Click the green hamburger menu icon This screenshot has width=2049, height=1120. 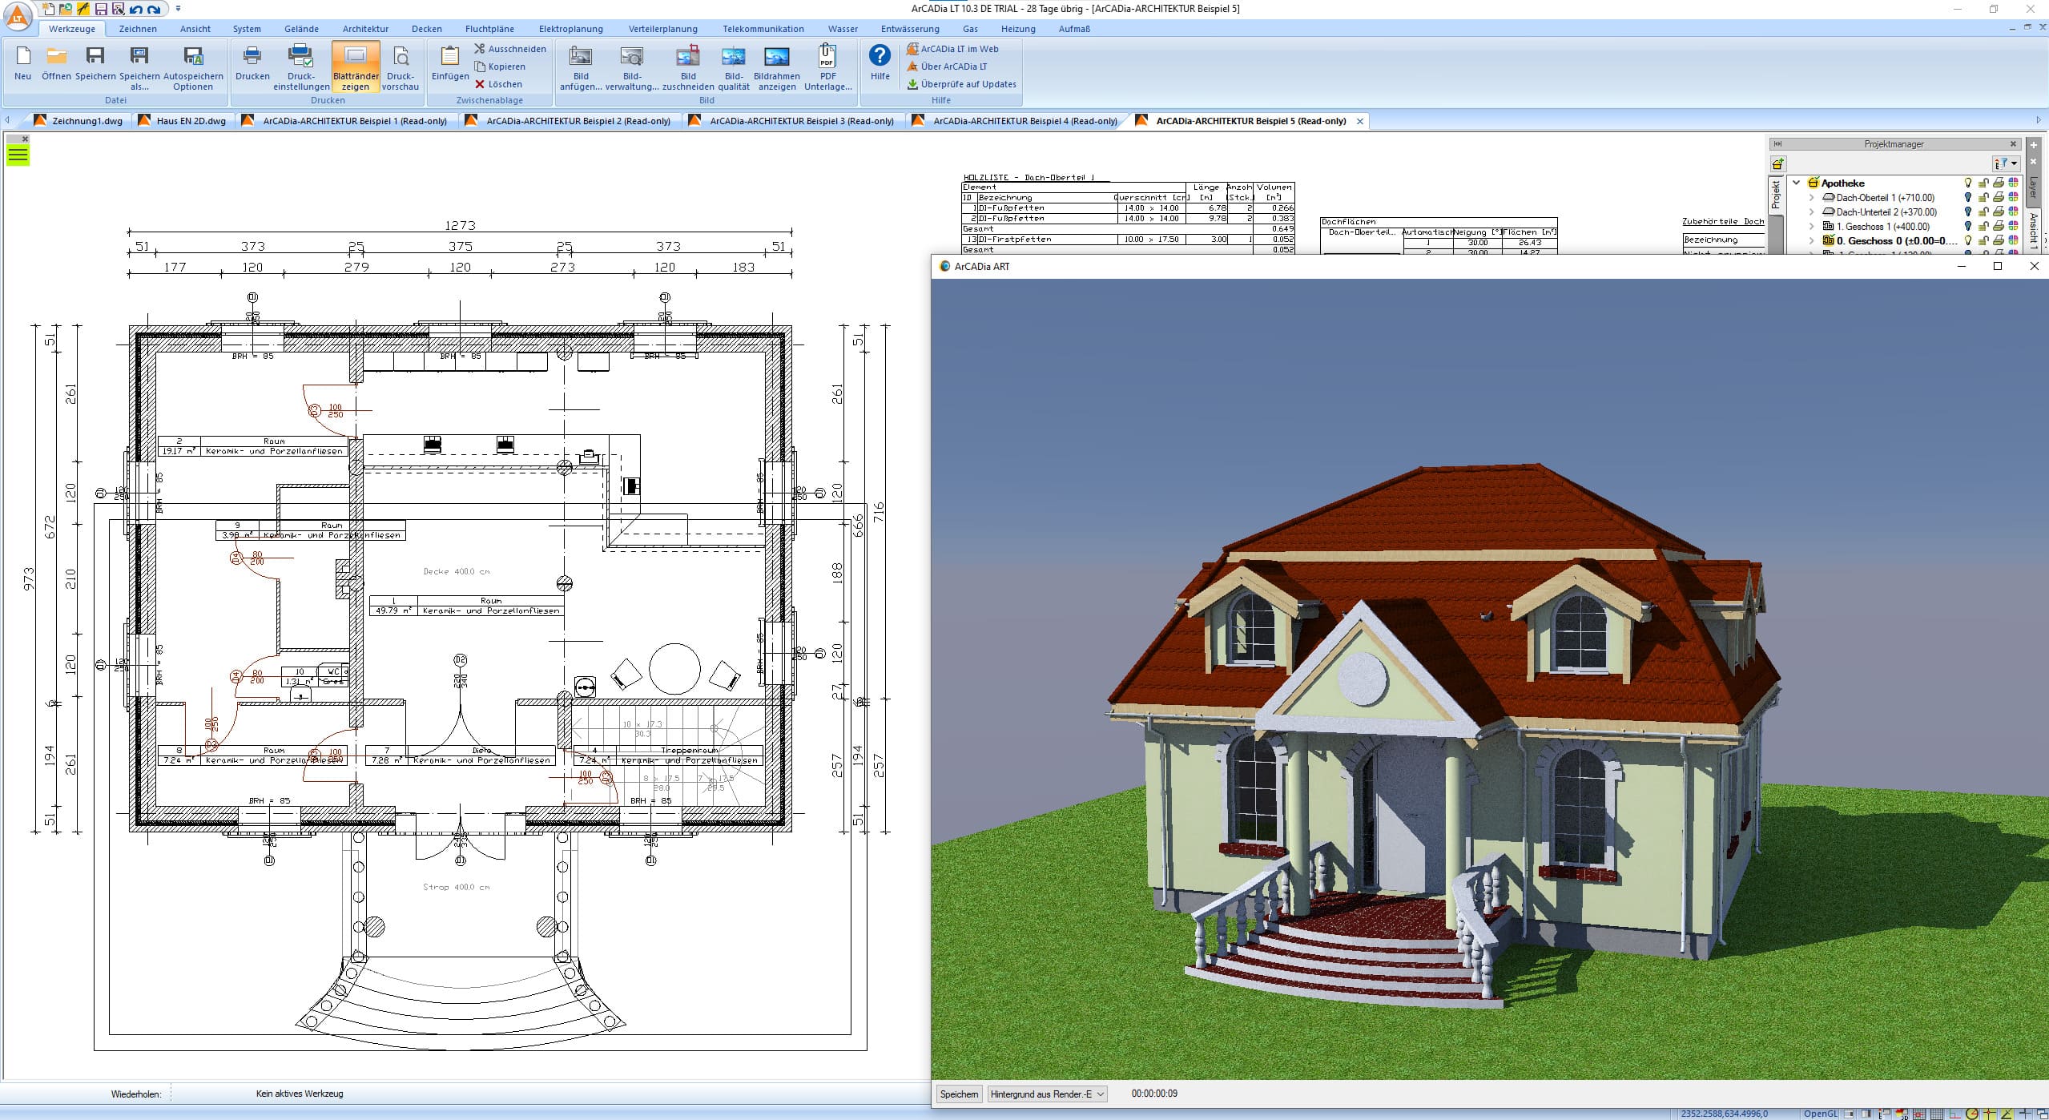pyautogui.click(x=18, y=155)
